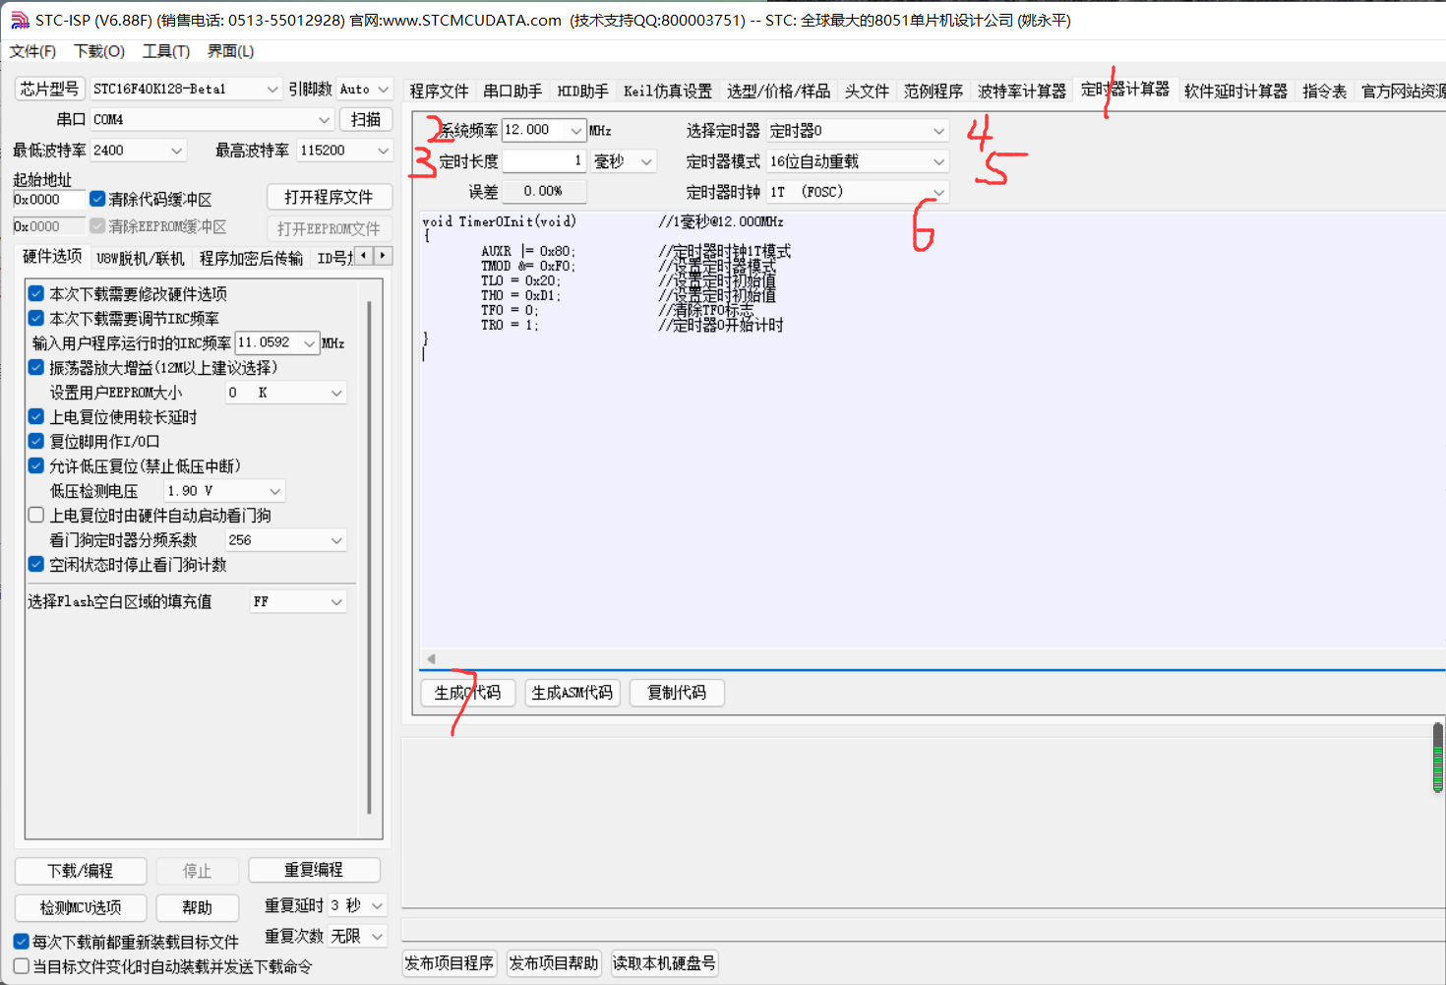Toggle 空闲状态时停止看门狗计数 checkbox
The image size is (1446, 985).
(36, 564)
